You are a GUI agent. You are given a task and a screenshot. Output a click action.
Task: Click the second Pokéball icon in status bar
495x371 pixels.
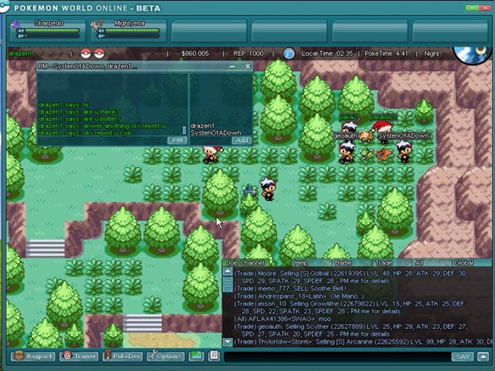(x=99, y=54)
